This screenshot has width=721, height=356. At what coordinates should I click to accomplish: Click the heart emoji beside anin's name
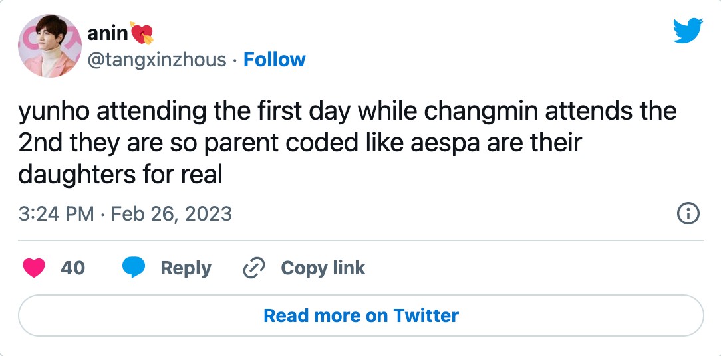point(142,33)
